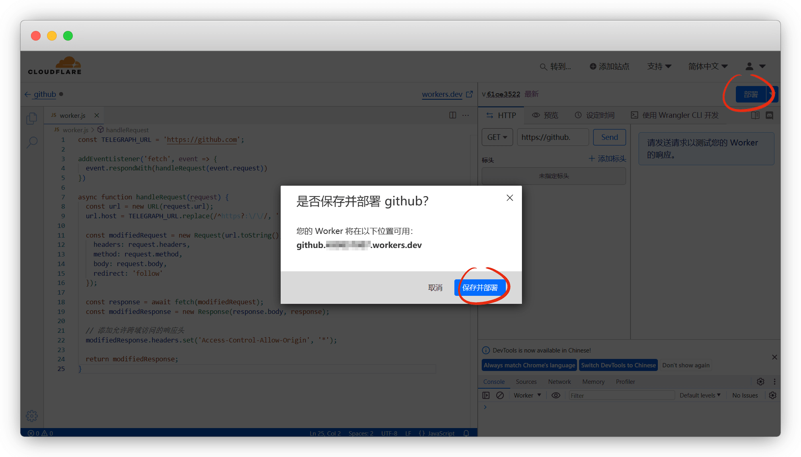Open the search magnifier in header

click(x=543, y=67)
